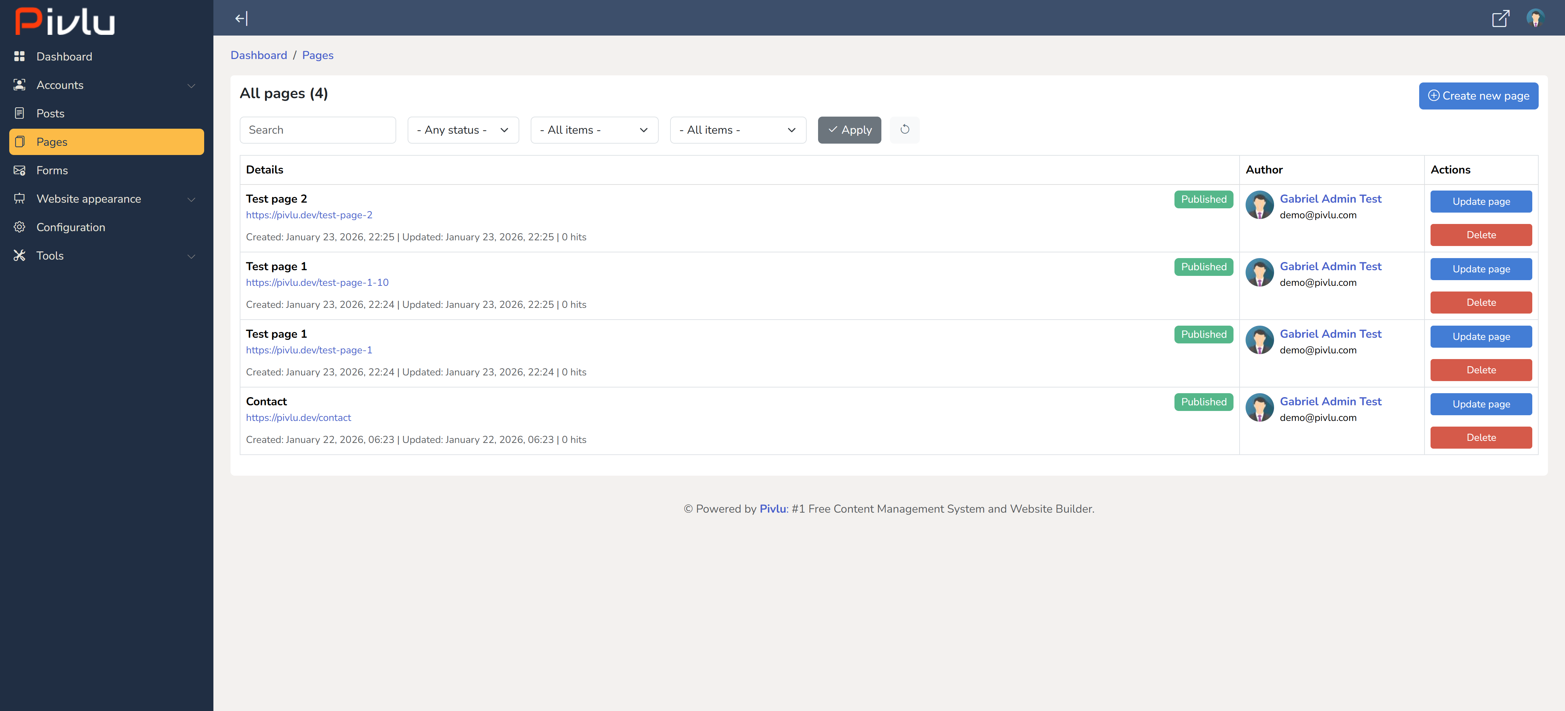Collapse the sidebar with arrow icon

click(241, 18)
